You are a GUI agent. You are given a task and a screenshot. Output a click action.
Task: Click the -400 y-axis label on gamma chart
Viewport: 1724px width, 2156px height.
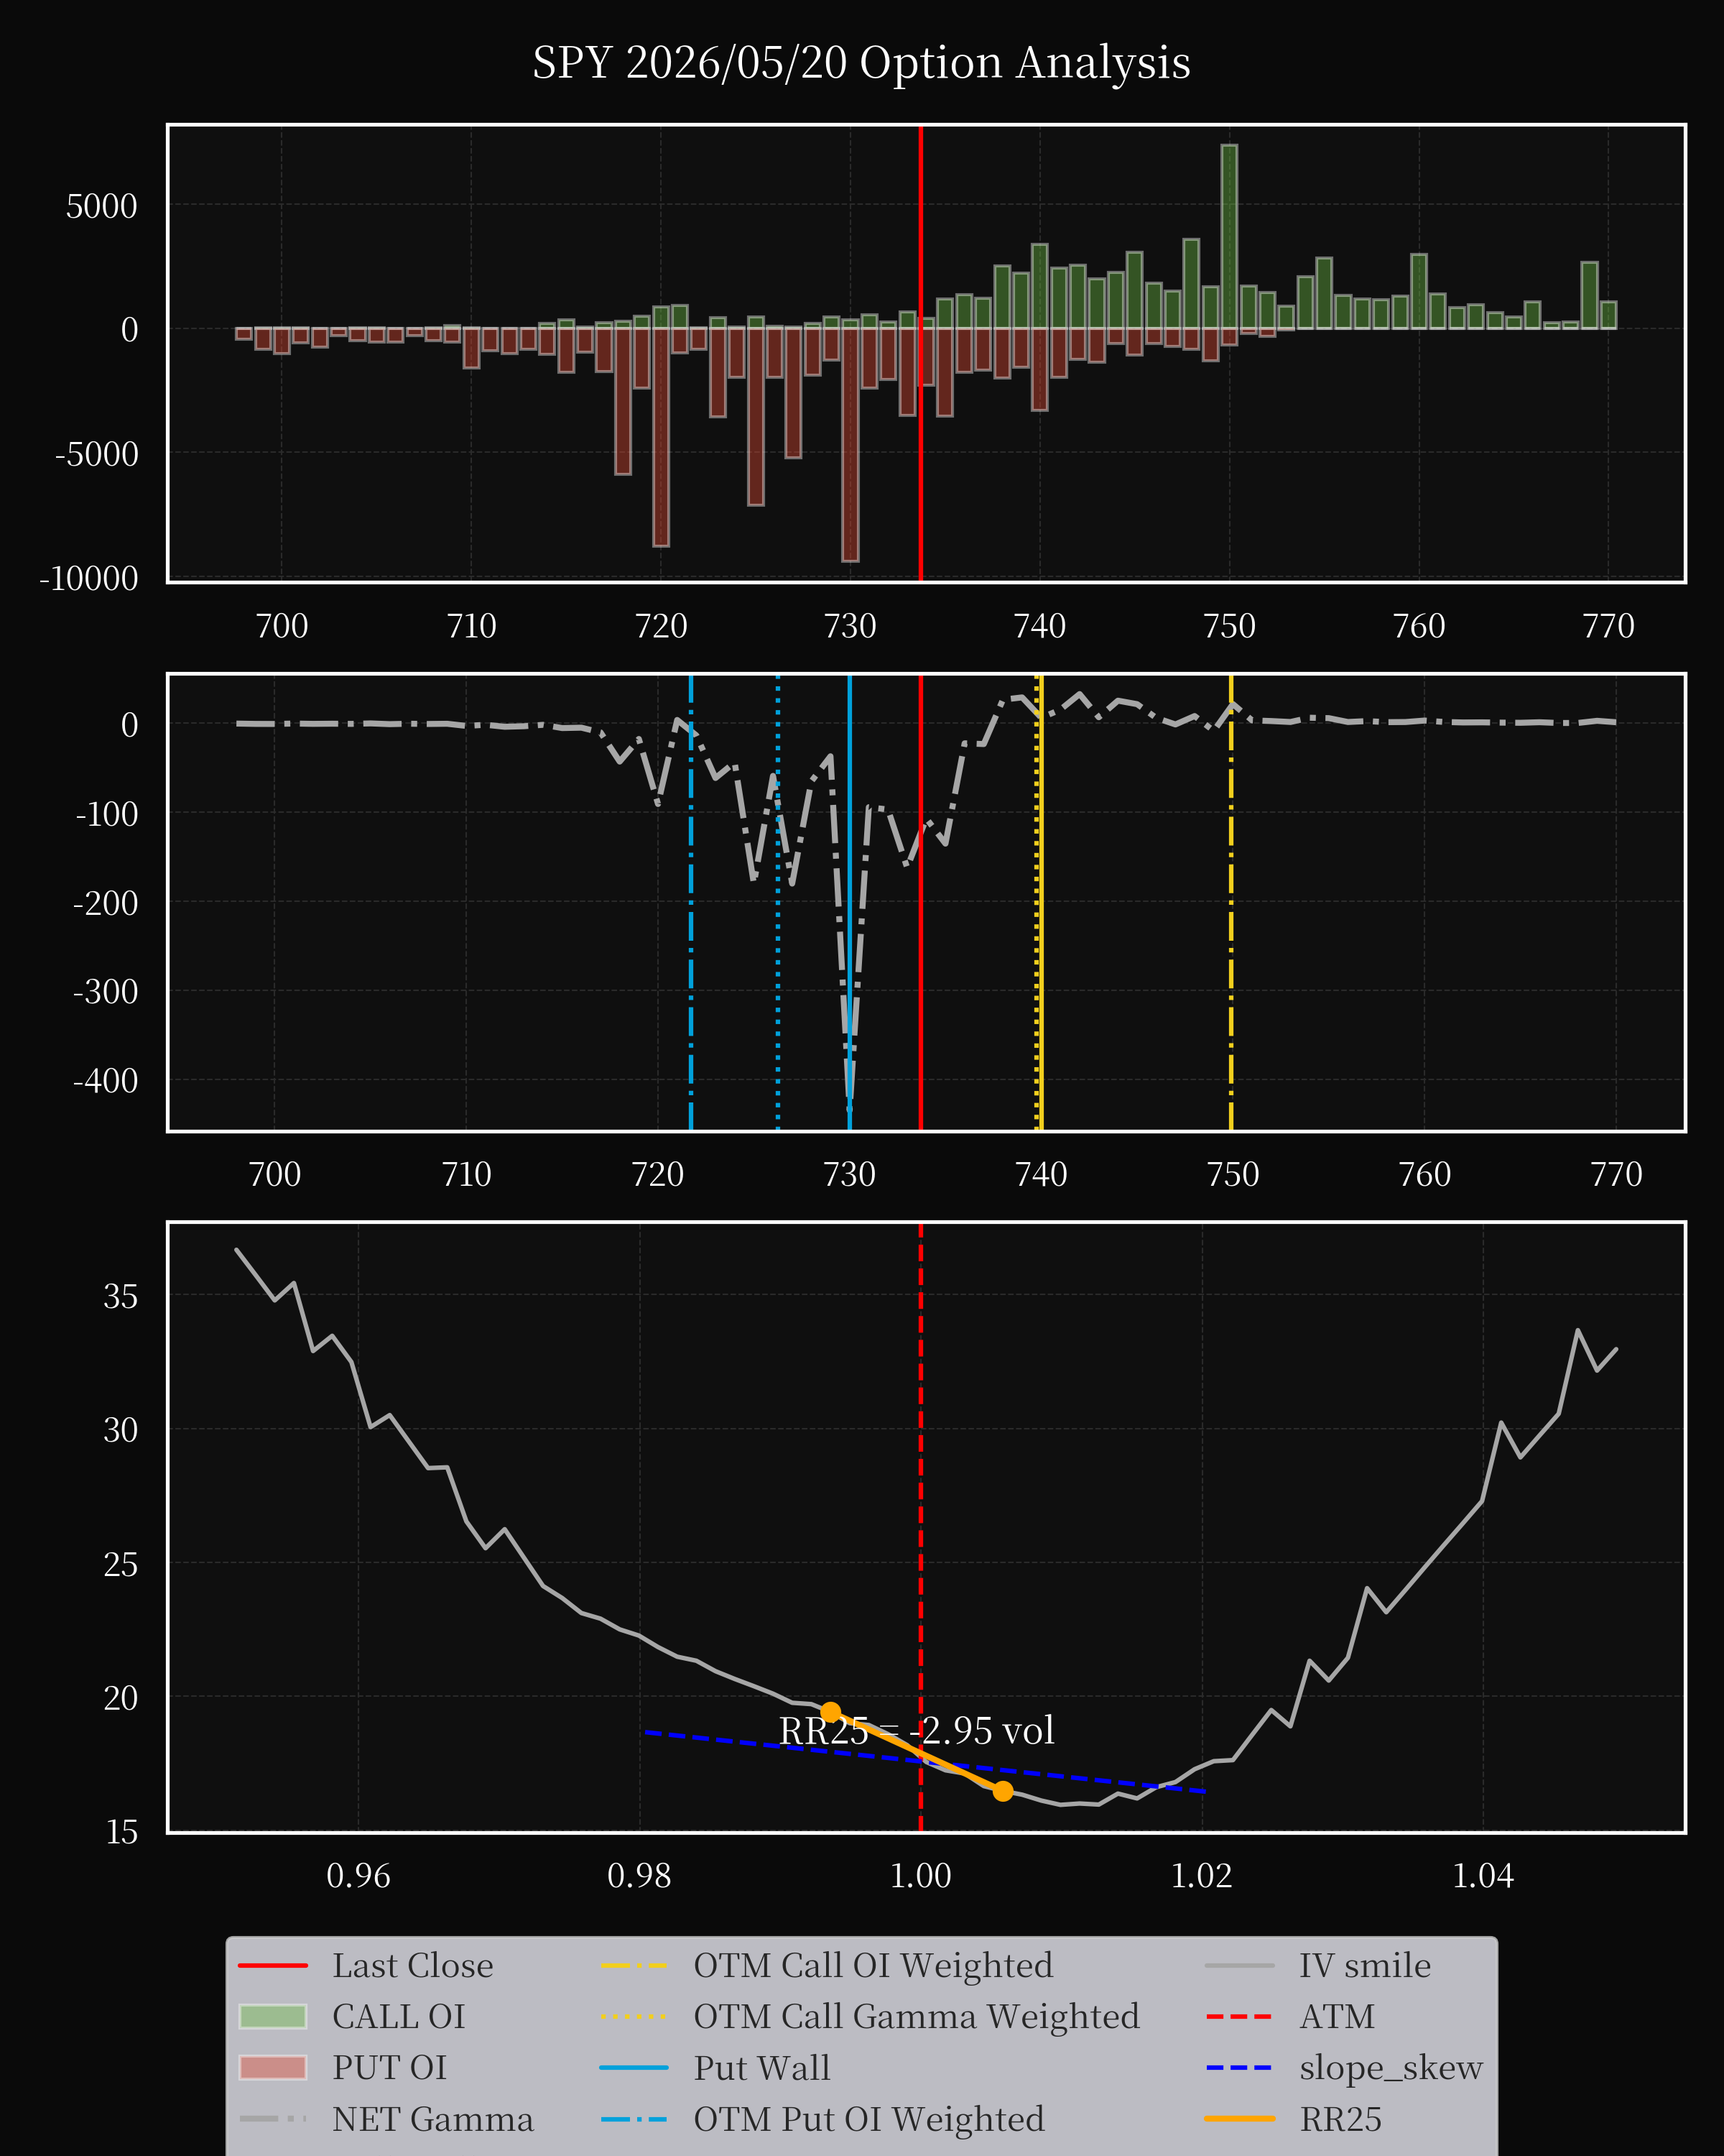(x=106, y=1081)
